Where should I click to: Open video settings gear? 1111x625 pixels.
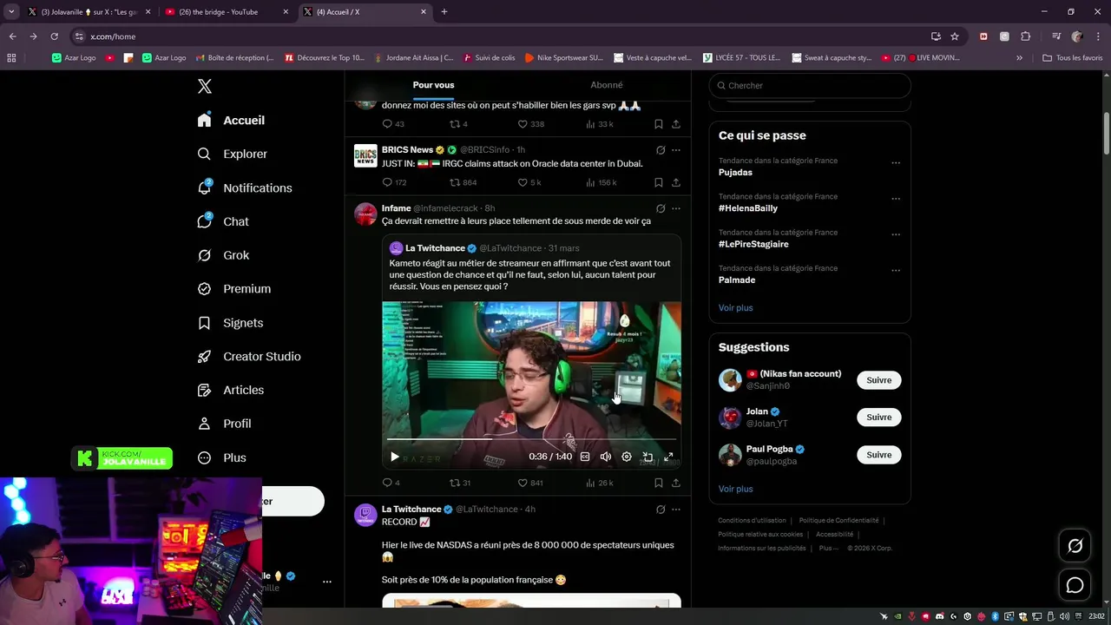[x=627, y=457]
